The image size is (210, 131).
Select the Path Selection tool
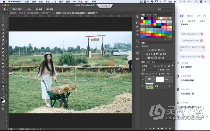tap(3, 78)
